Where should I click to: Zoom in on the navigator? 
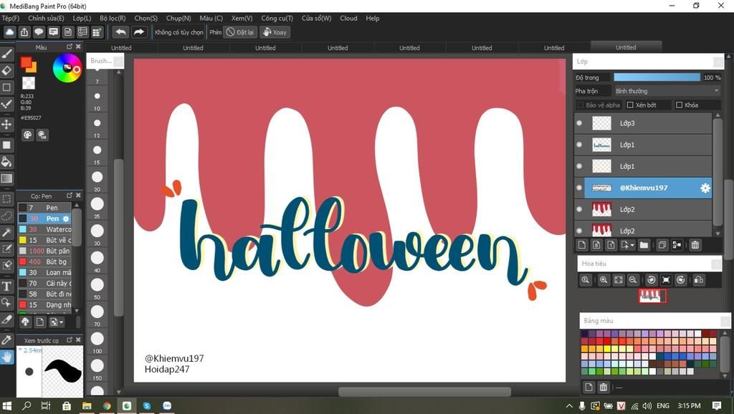604,280
